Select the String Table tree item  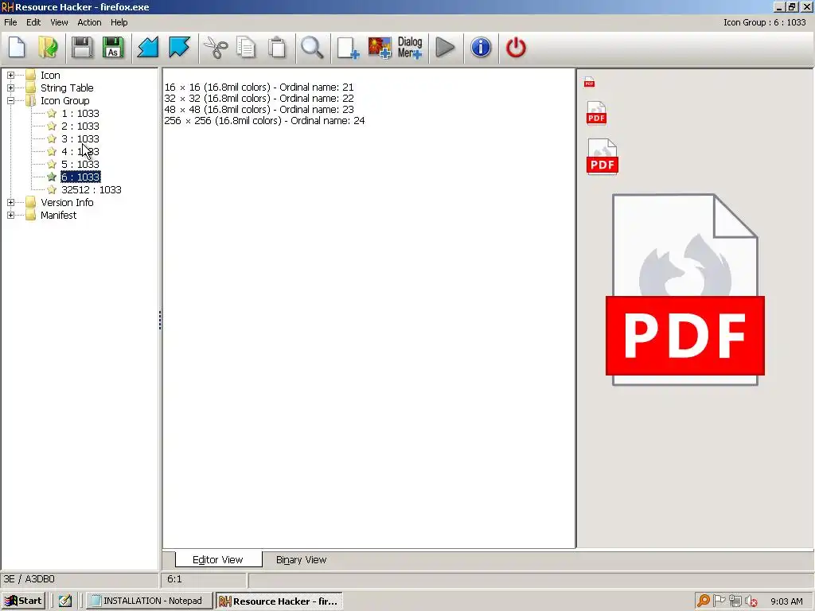pos(67,88)
